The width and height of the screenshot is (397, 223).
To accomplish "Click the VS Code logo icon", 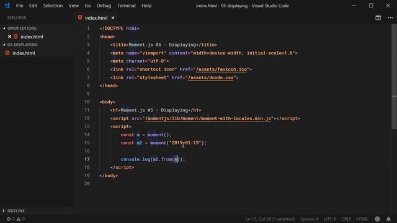I will tap(7, 6).
